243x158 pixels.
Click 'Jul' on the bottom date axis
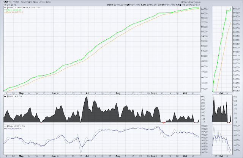tap(87, 156)
